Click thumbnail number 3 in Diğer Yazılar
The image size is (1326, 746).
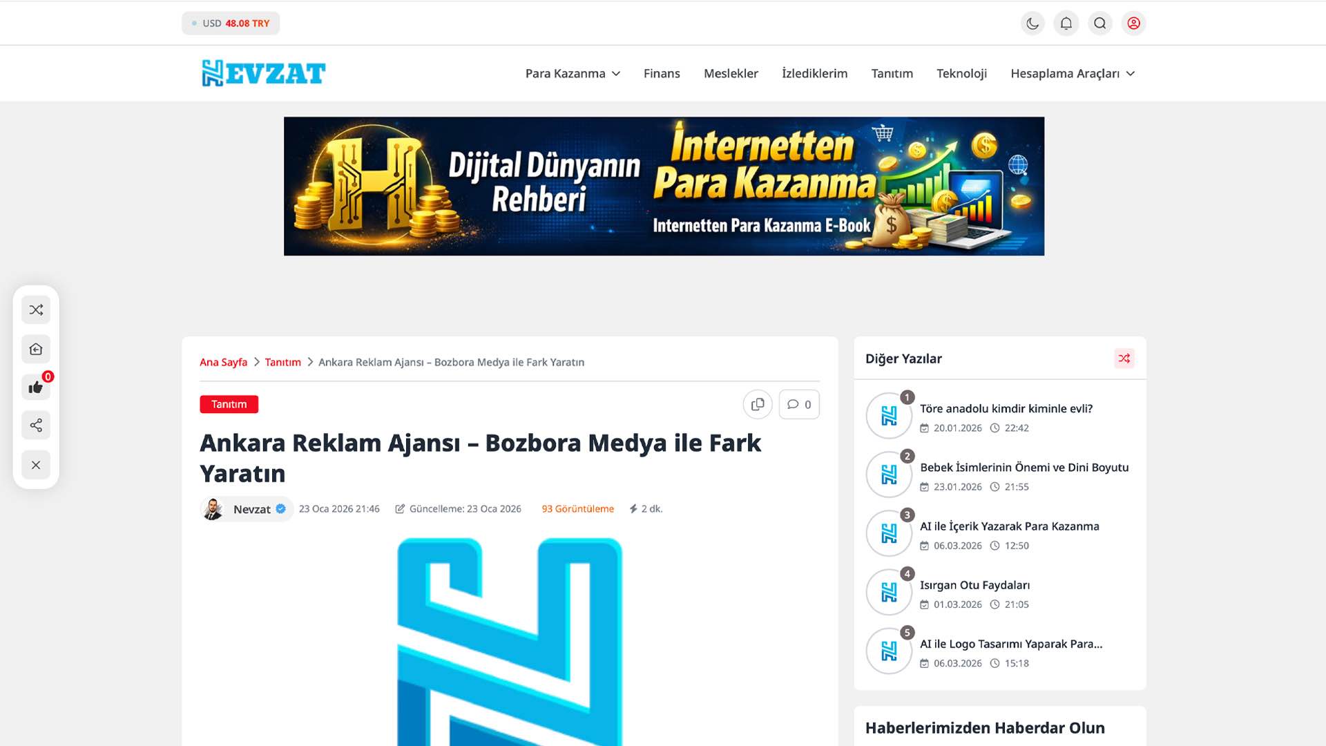tap(889, 533)
